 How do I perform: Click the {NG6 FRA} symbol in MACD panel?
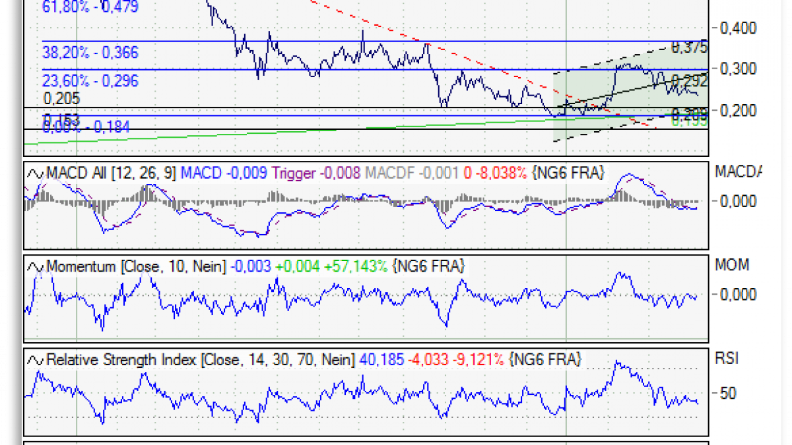(x=570, y=173)
